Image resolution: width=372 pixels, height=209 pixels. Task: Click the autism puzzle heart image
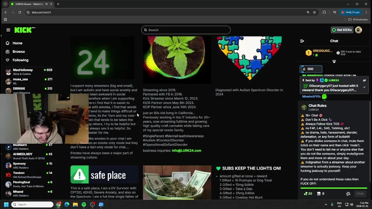(x=249, y=58)
